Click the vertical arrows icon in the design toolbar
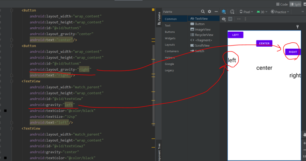The image size is (306, 161). [245, 19]
